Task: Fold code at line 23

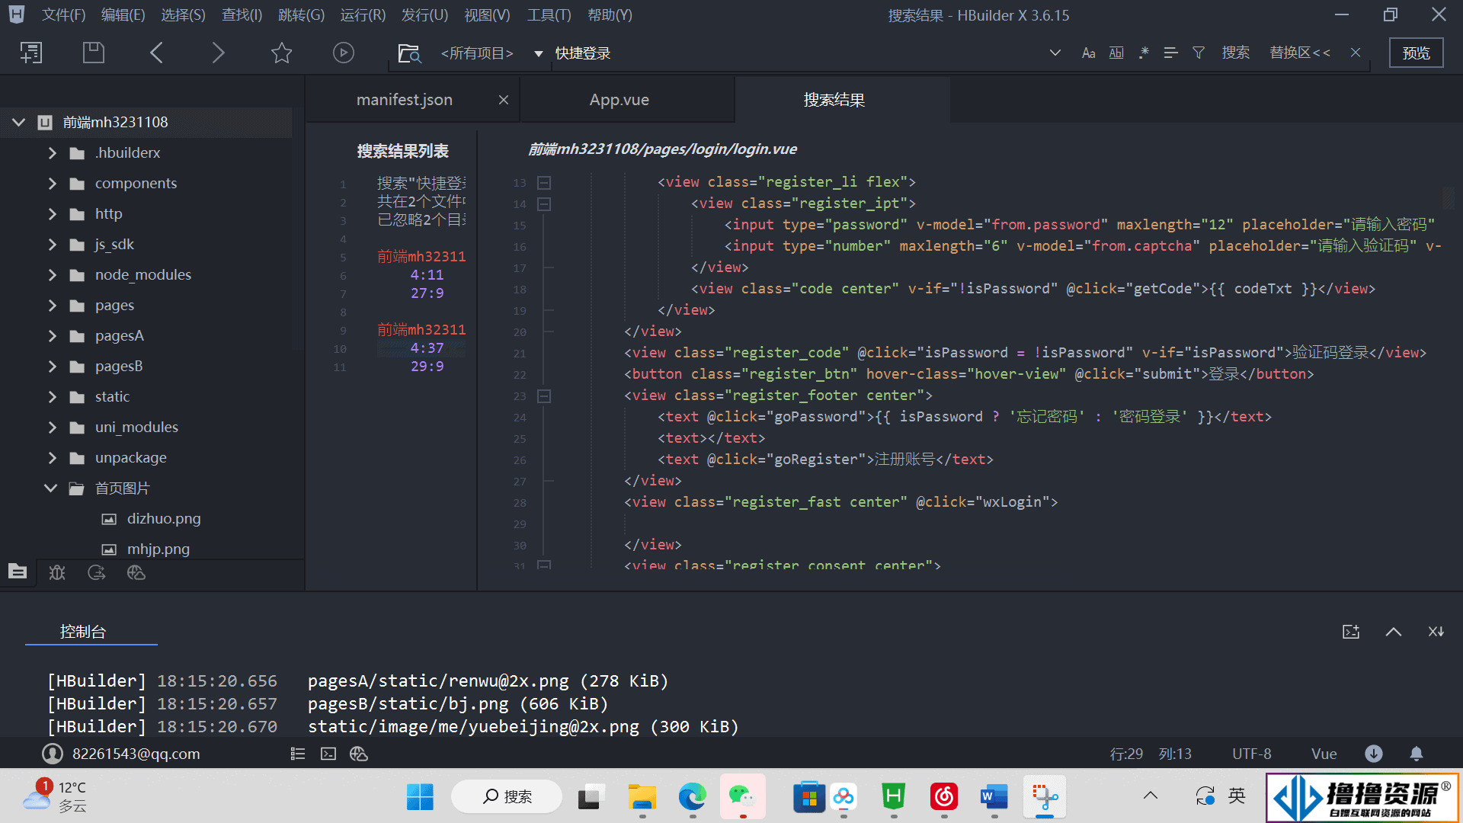Action: (x=544, y=396)
